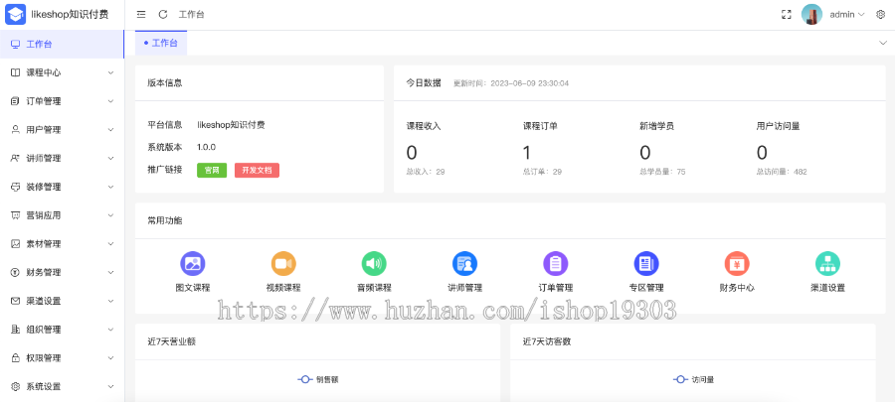The image size is (895, 402).
Task: Click the 权限管理 lock icon in sidebar
Action: (x=15, y=357)
